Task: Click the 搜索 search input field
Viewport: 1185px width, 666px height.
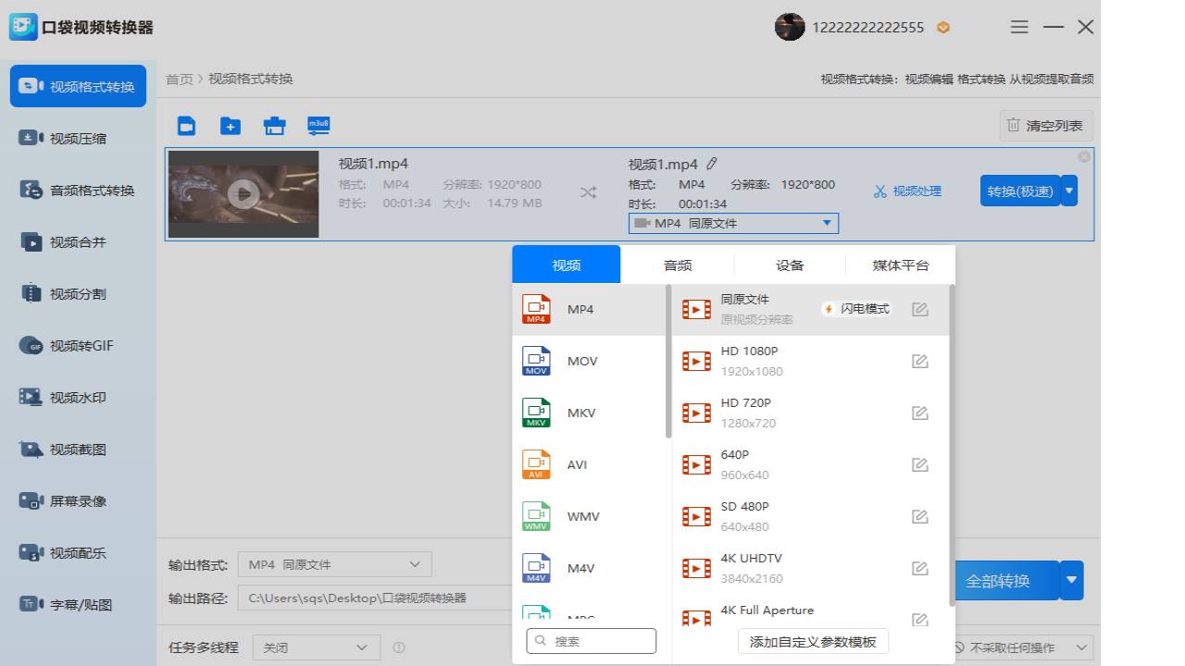Action: (x=592, y=640)
